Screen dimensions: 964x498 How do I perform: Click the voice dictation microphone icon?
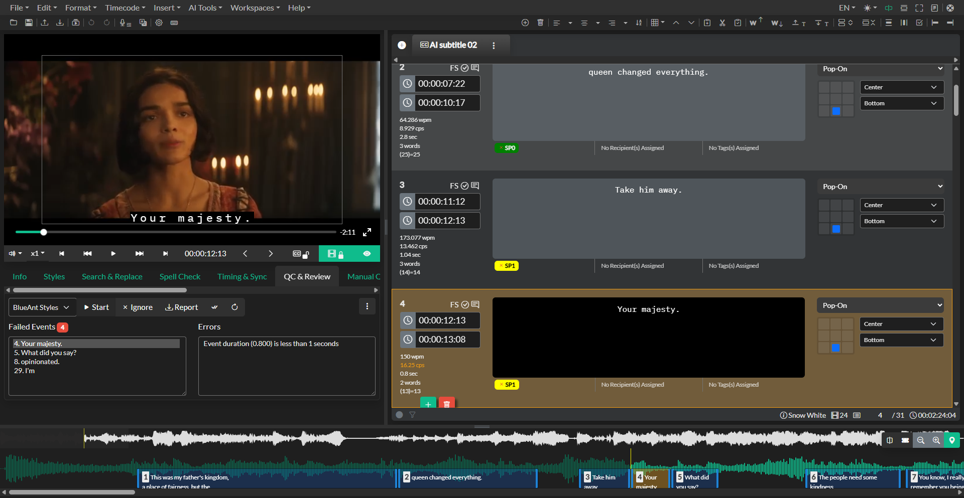(x=124, y=23)
